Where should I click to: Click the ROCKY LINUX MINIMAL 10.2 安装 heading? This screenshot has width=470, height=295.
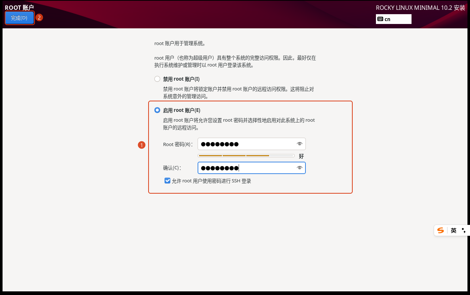pyautogui.click(x=421, y=8)
